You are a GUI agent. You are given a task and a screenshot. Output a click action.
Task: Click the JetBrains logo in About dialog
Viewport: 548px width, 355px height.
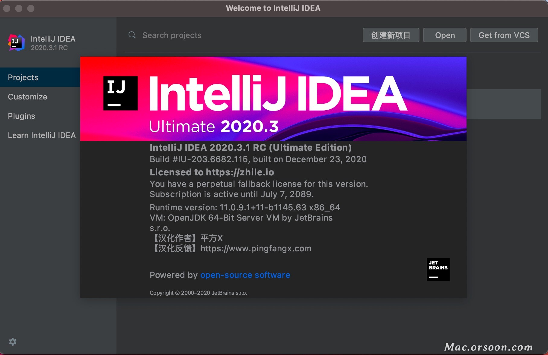pos(438,269)
